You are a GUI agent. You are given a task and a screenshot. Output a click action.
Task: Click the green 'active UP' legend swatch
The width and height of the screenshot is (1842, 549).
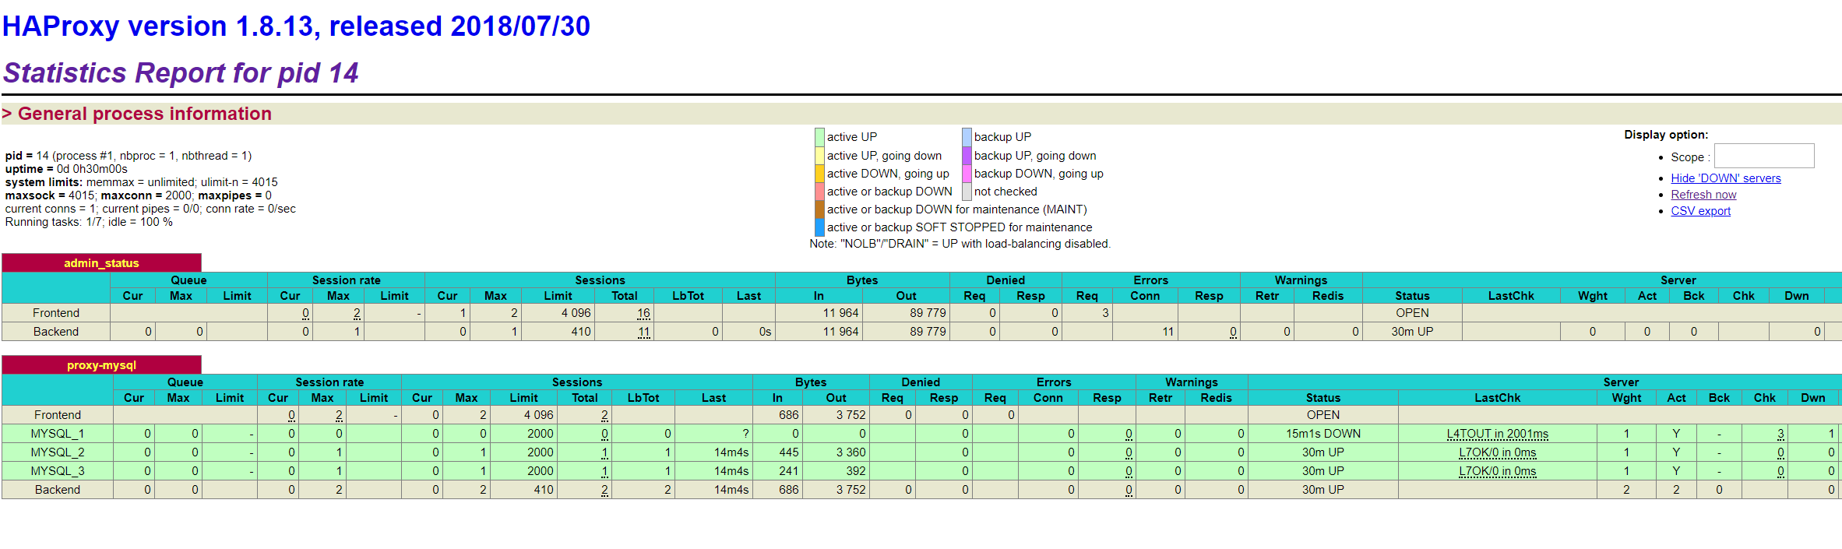click(819, 137)
